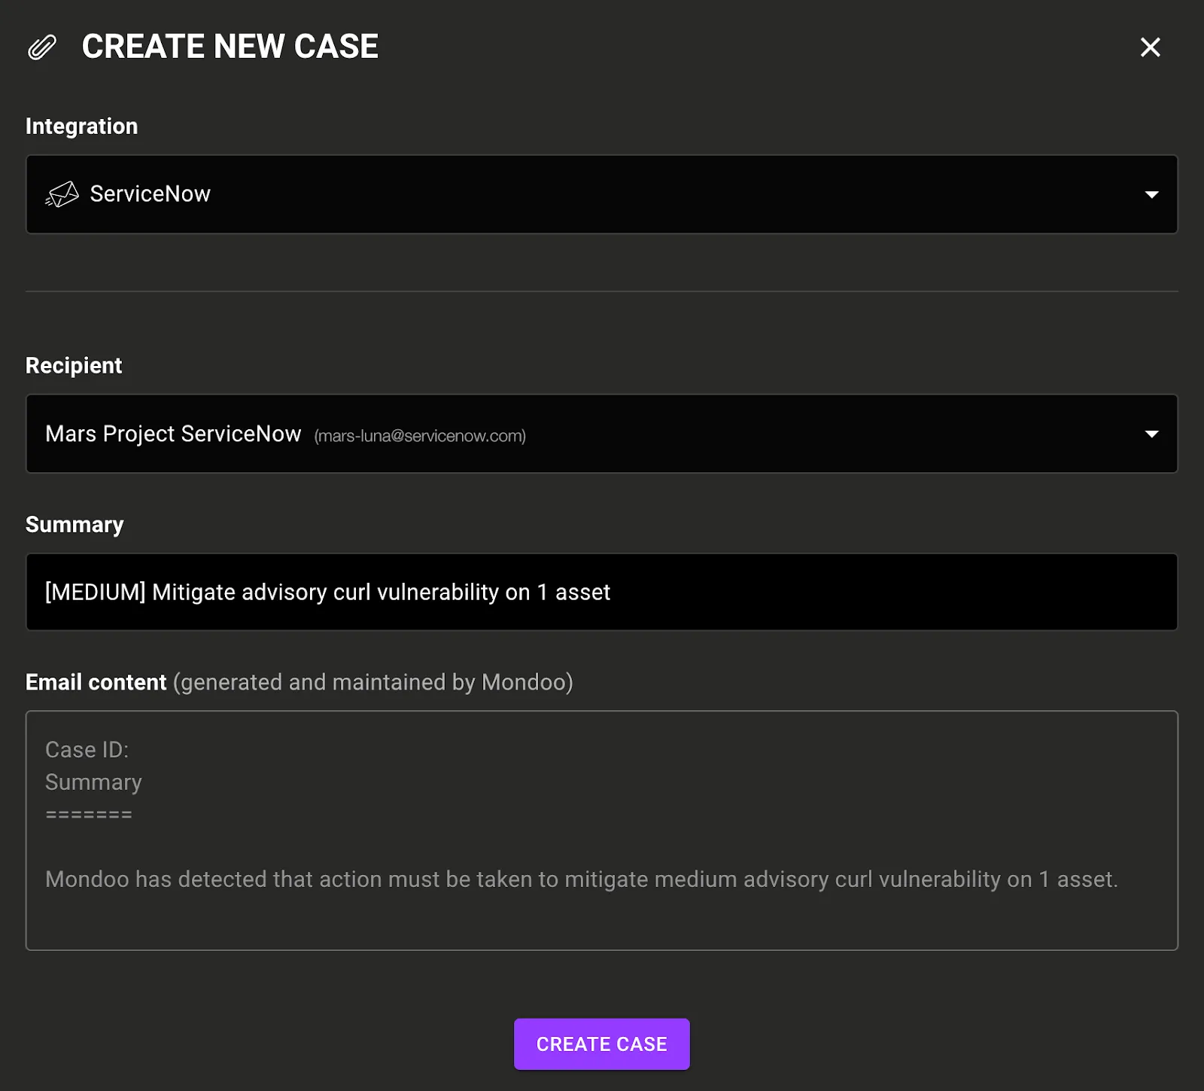The image size is (1204, 1091).
Task: Open the Integration dropdown showing ServiceNow
Action: [x=601, y=194]
